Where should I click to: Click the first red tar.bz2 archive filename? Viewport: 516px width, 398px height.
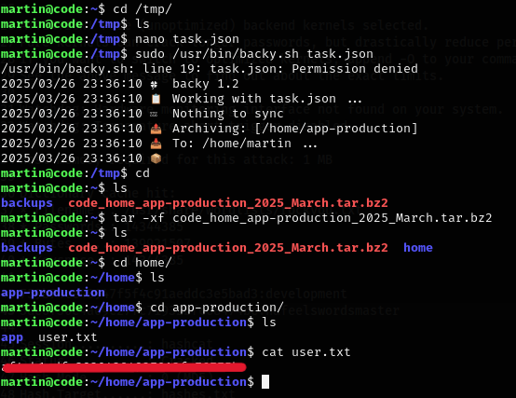tap(228, 203)
